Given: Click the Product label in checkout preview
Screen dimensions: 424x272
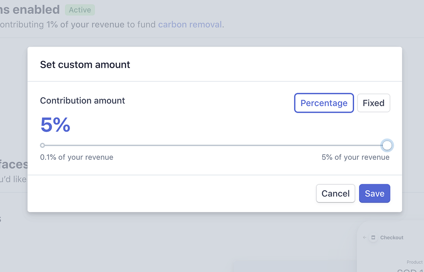Looking at the screenshot, I should click(x=415, y=262).
